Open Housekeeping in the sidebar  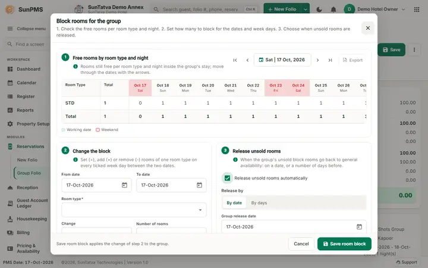tap(26, 219)
